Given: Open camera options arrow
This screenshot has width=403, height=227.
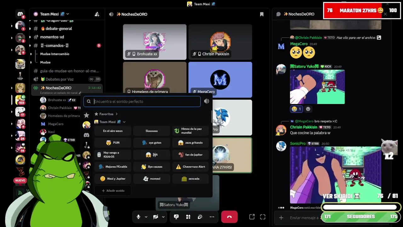Looking at the screenshot, I should [163, 217].
